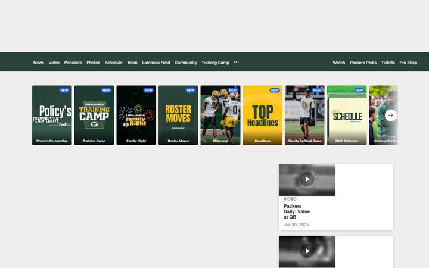Open the 'Packers Daily: Value at QB' headline
This screenshot has width=429, height=268.
click(297, 211)
